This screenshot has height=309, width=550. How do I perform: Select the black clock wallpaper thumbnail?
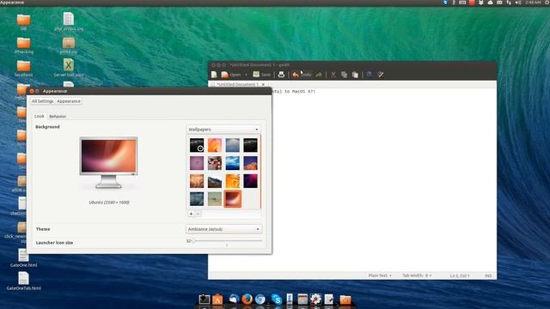pyautogui.click(x=197, y=145)
